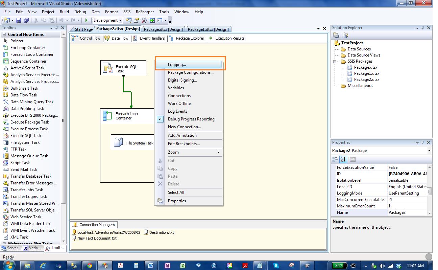The image size is (438, 270).
Task: Switch to the Data Flow tab
Action: tap(117, 38)
